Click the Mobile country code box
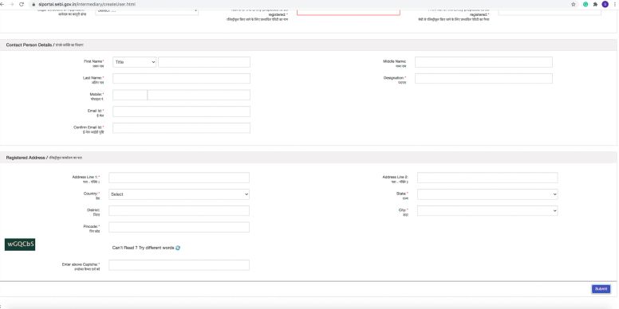The image size is (619, 309). 130,95
